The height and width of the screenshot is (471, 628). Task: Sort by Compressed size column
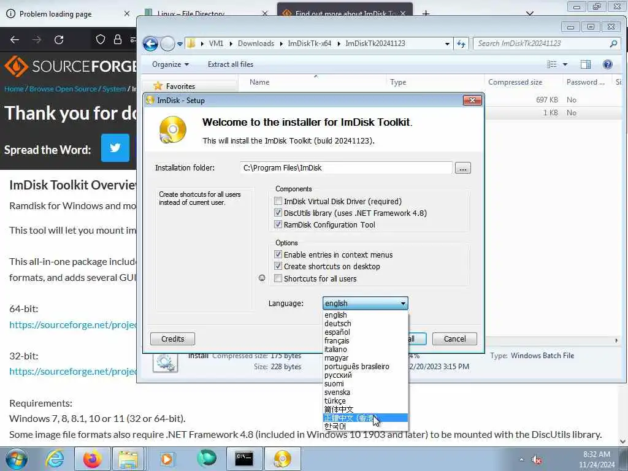(515, 82)
